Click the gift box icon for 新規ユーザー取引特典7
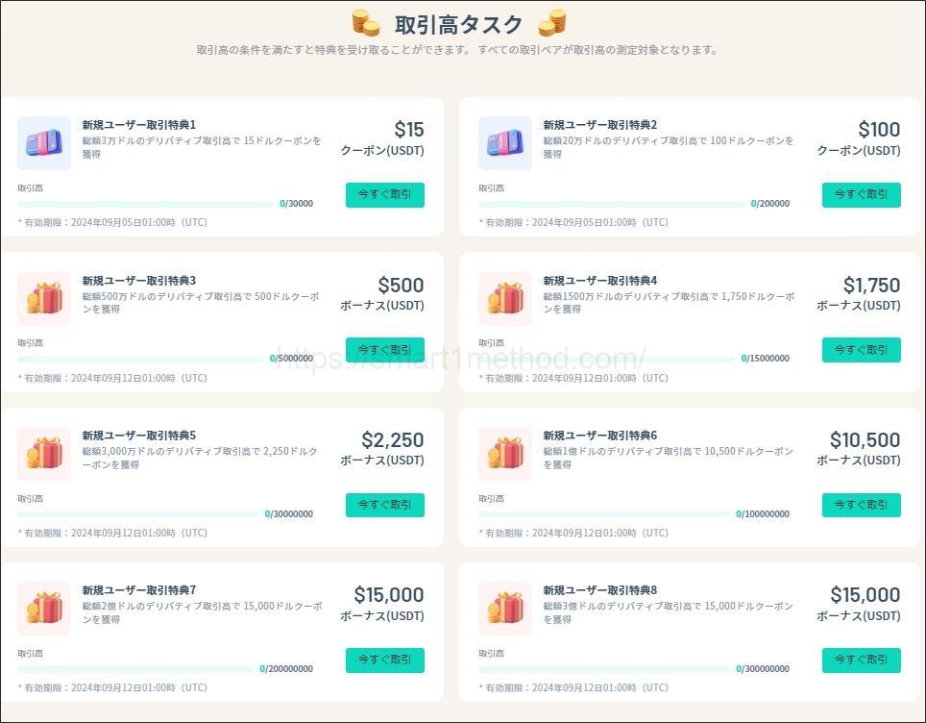926x723 pixels. [44, 609]
